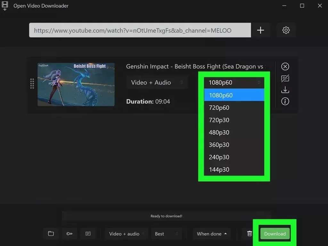Screen dimensions: 328x246
Task: Clear the download queue via trash icon
Action: (x=250, y=234)
